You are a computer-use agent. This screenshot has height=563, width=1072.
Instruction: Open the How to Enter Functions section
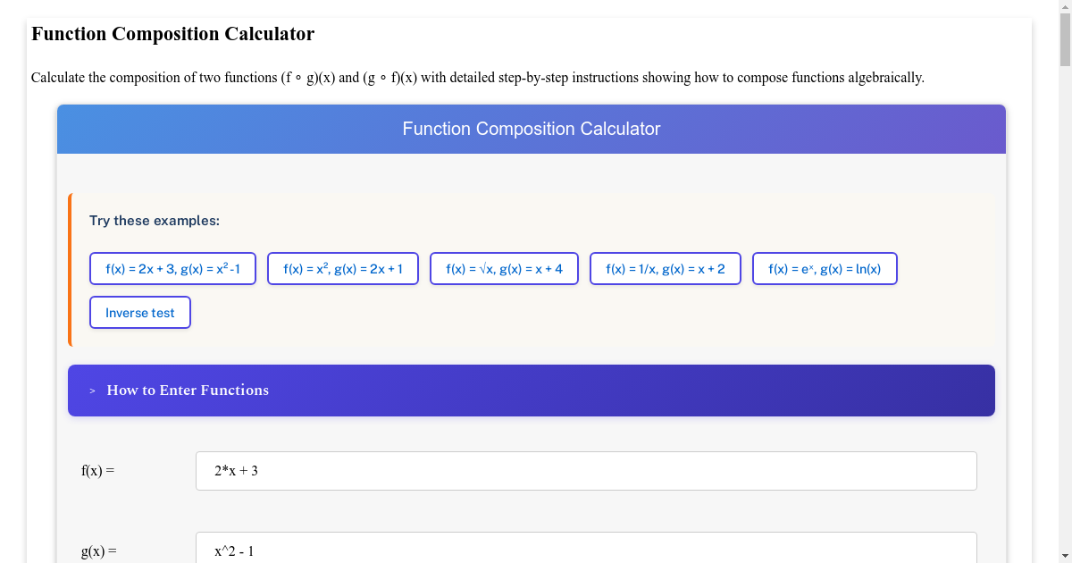[x=188, y=391]
